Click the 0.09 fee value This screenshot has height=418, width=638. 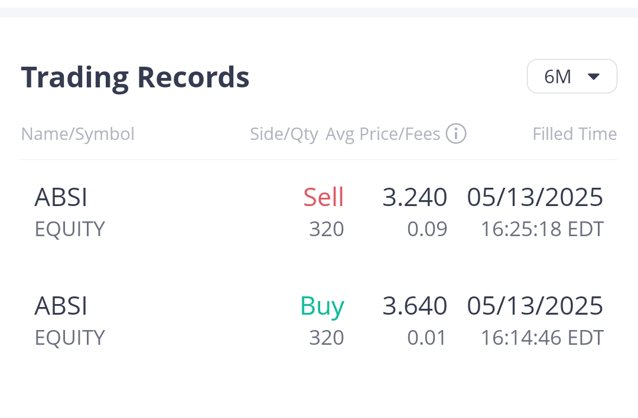pos(427,229)
